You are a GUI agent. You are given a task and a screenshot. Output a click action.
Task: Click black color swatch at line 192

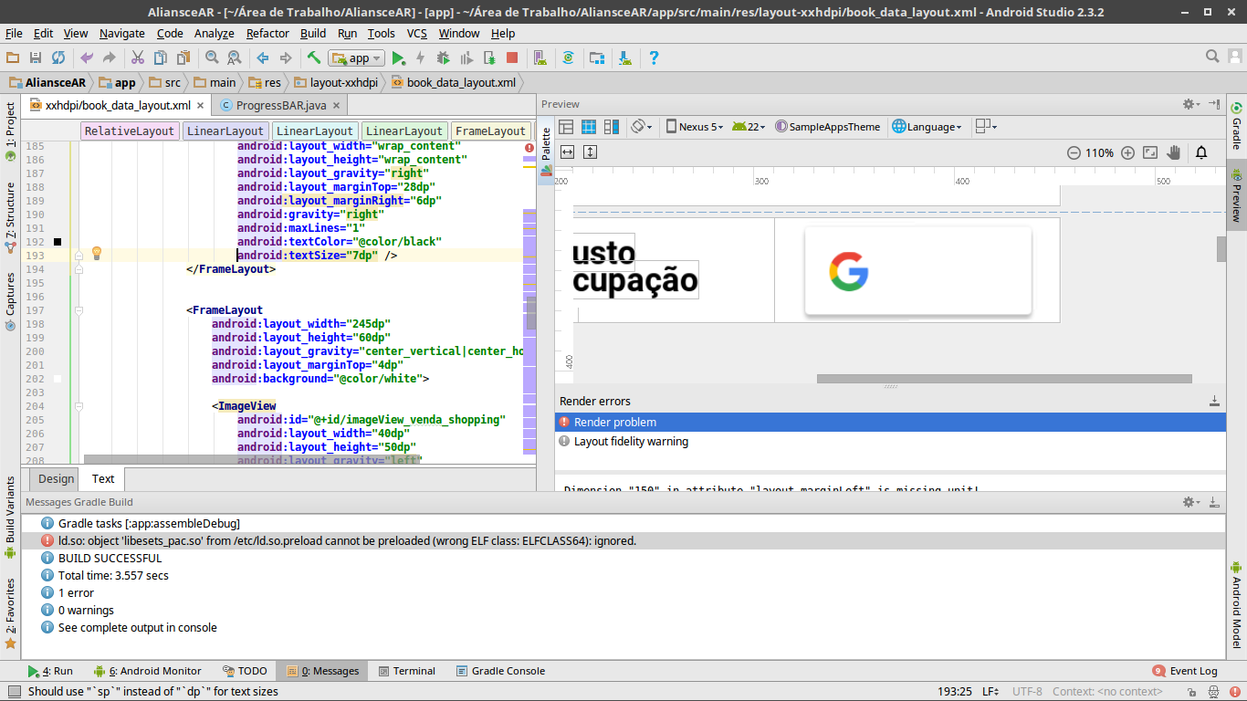click(58, 242)
